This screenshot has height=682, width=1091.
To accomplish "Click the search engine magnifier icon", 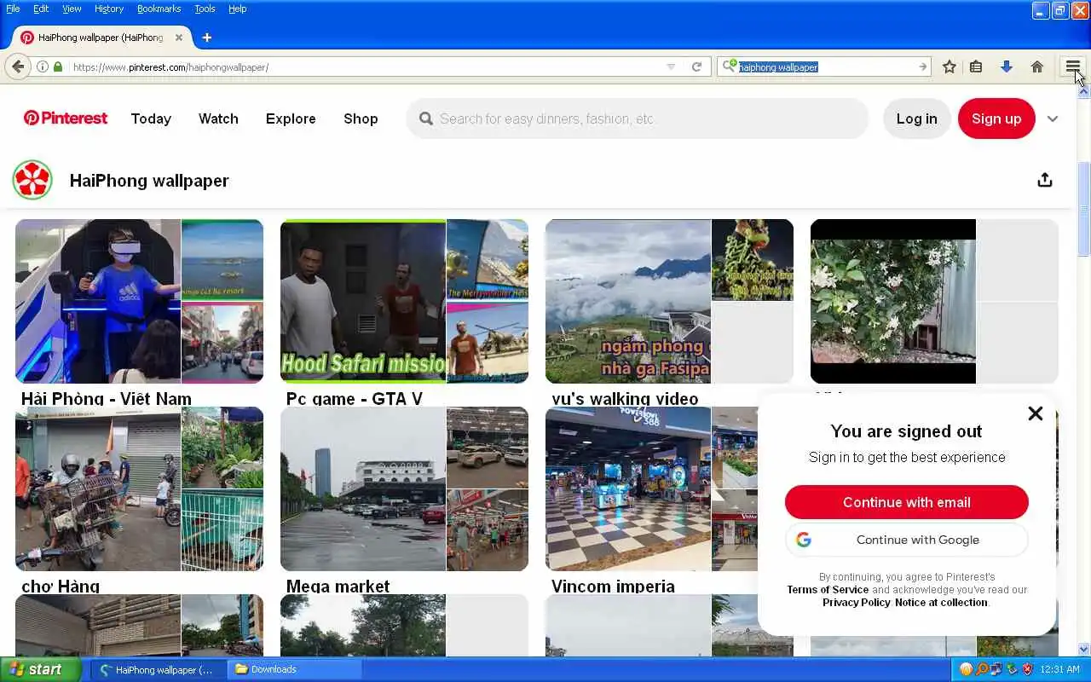I will pos(729,66).
